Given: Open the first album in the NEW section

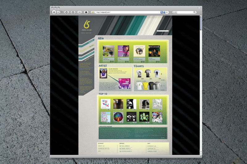Looking at the screenshot, I should (x=108, y=51).
